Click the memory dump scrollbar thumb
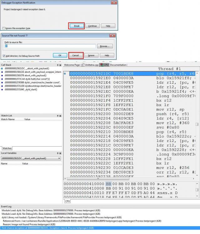 click(197, 190)
